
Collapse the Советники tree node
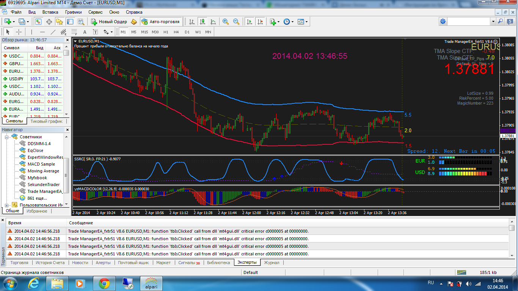[x=7, y=137]
